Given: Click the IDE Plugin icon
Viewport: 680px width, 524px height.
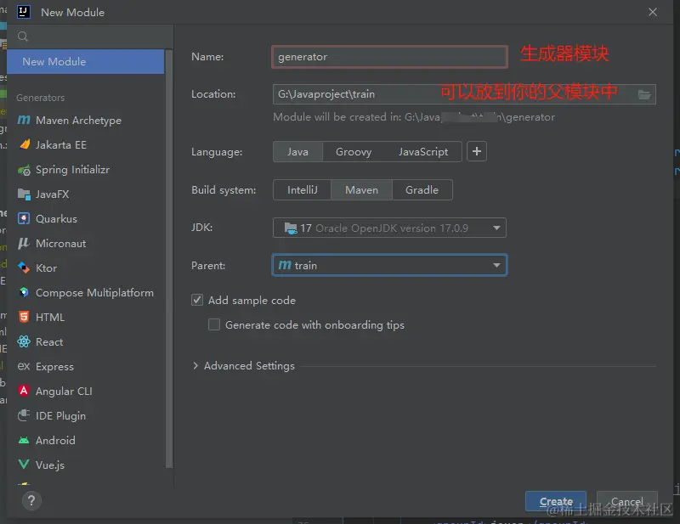Looking at the screenshot, I should coord(24,415).
